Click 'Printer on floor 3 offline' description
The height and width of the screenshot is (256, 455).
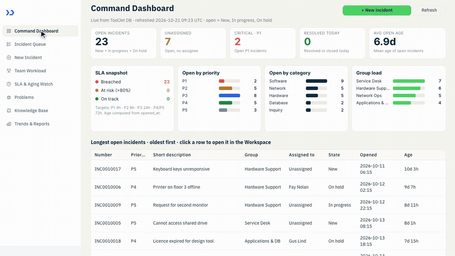[x=176, y=187]
